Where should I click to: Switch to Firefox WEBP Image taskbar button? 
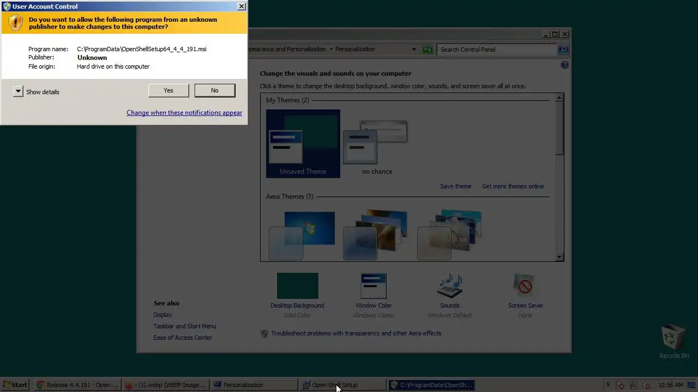[165, 385]
